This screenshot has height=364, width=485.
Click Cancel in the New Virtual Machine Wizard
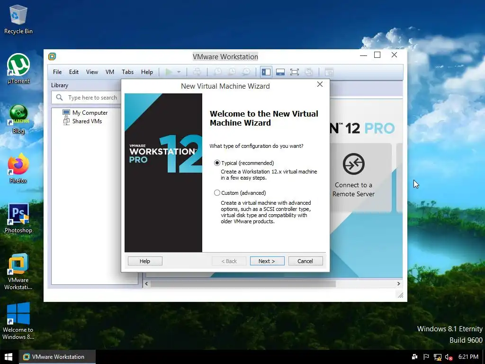[305, 261]
